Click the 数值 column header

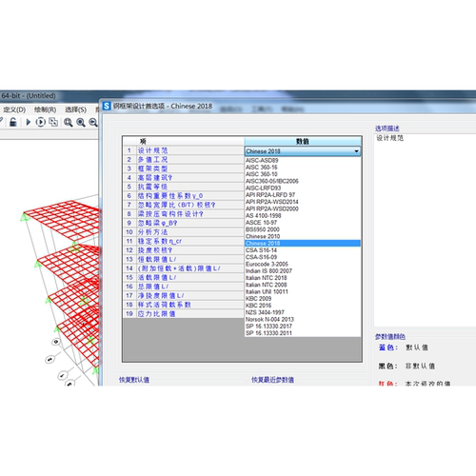[x=303, y=142]
